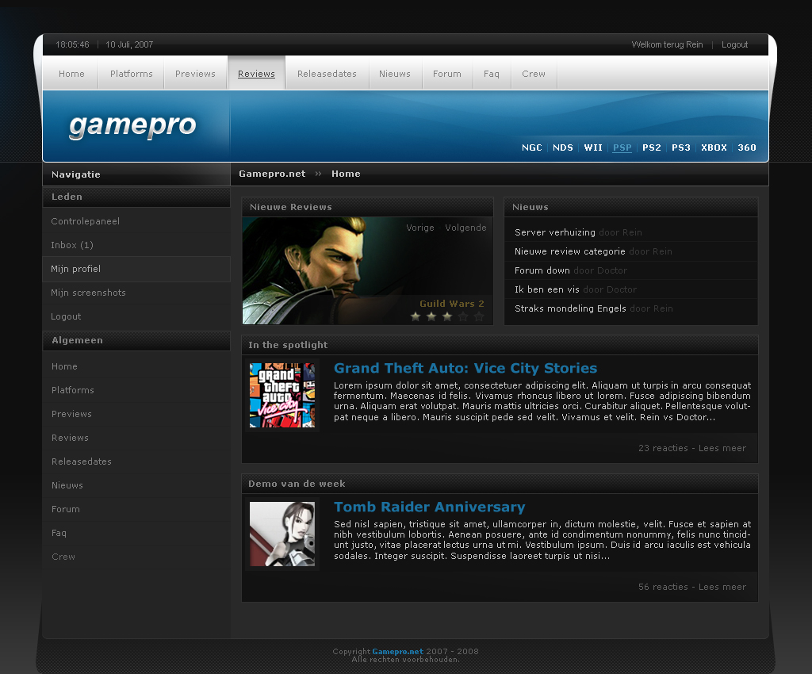Open Previews in the Algemeen sidebar
Screen dimensions: 812x674
coord(136,414)
